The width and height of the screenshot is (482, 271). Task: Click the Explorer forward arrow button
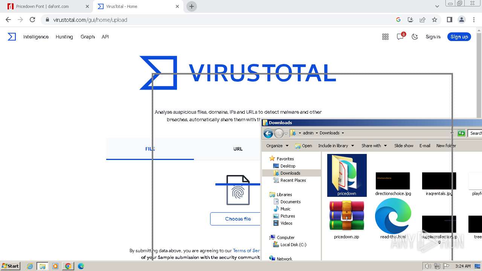279,133
